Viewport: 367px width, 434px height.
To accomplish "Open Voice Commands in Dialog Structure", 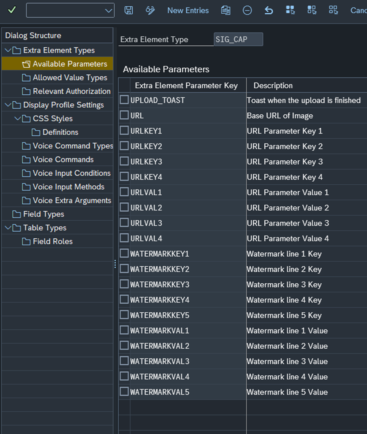I will 63,160.
